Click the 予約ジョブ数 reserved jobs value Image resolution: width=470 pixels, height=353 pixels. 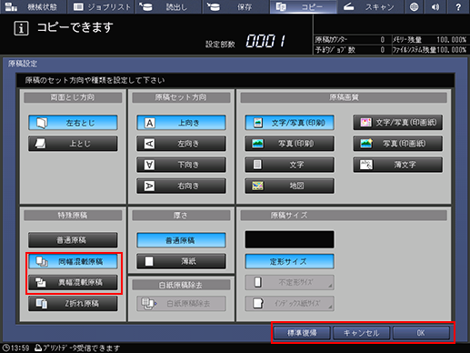coord(383,50)
